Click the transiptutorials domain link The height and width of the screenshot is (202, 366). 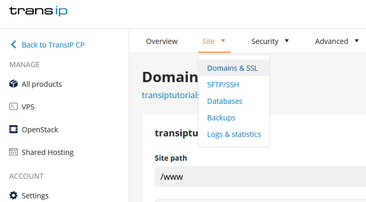point(170,95)
